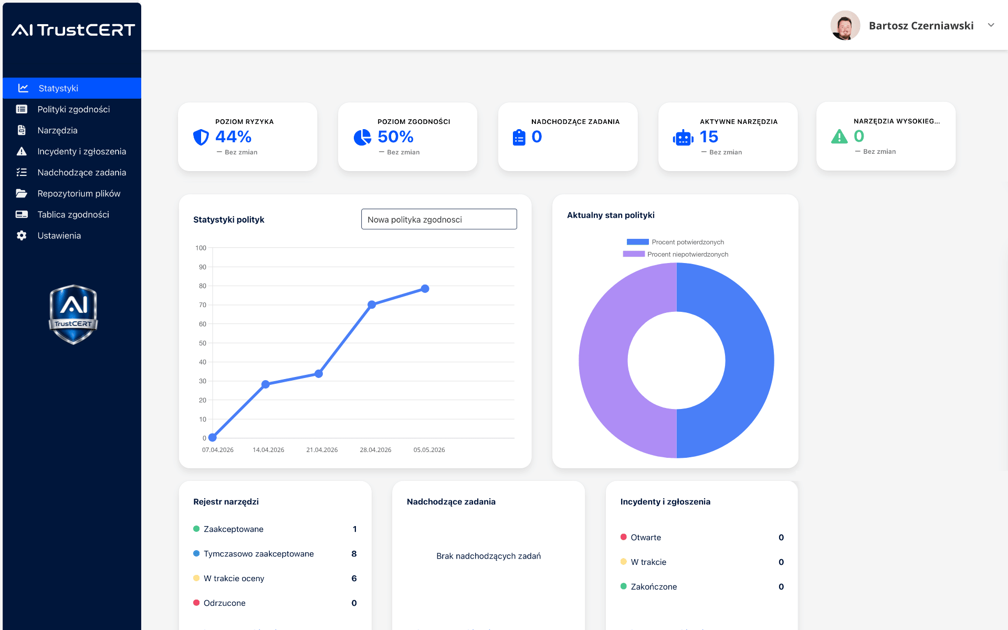Click the 28.04.2026 data point on line chart
This screenshot has width=1008, height=630.
pyautogui.click(x=372, y=304)
